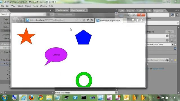180x101 pixels.
Task: Select Behaviors category in Assets
Action: click(x=7, y=31)
